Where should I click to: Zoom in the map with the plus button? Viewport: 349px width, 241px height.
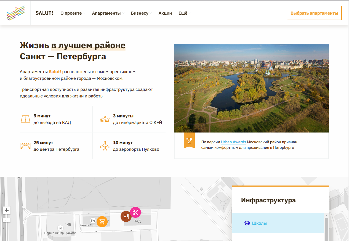[x=7, y=210]
